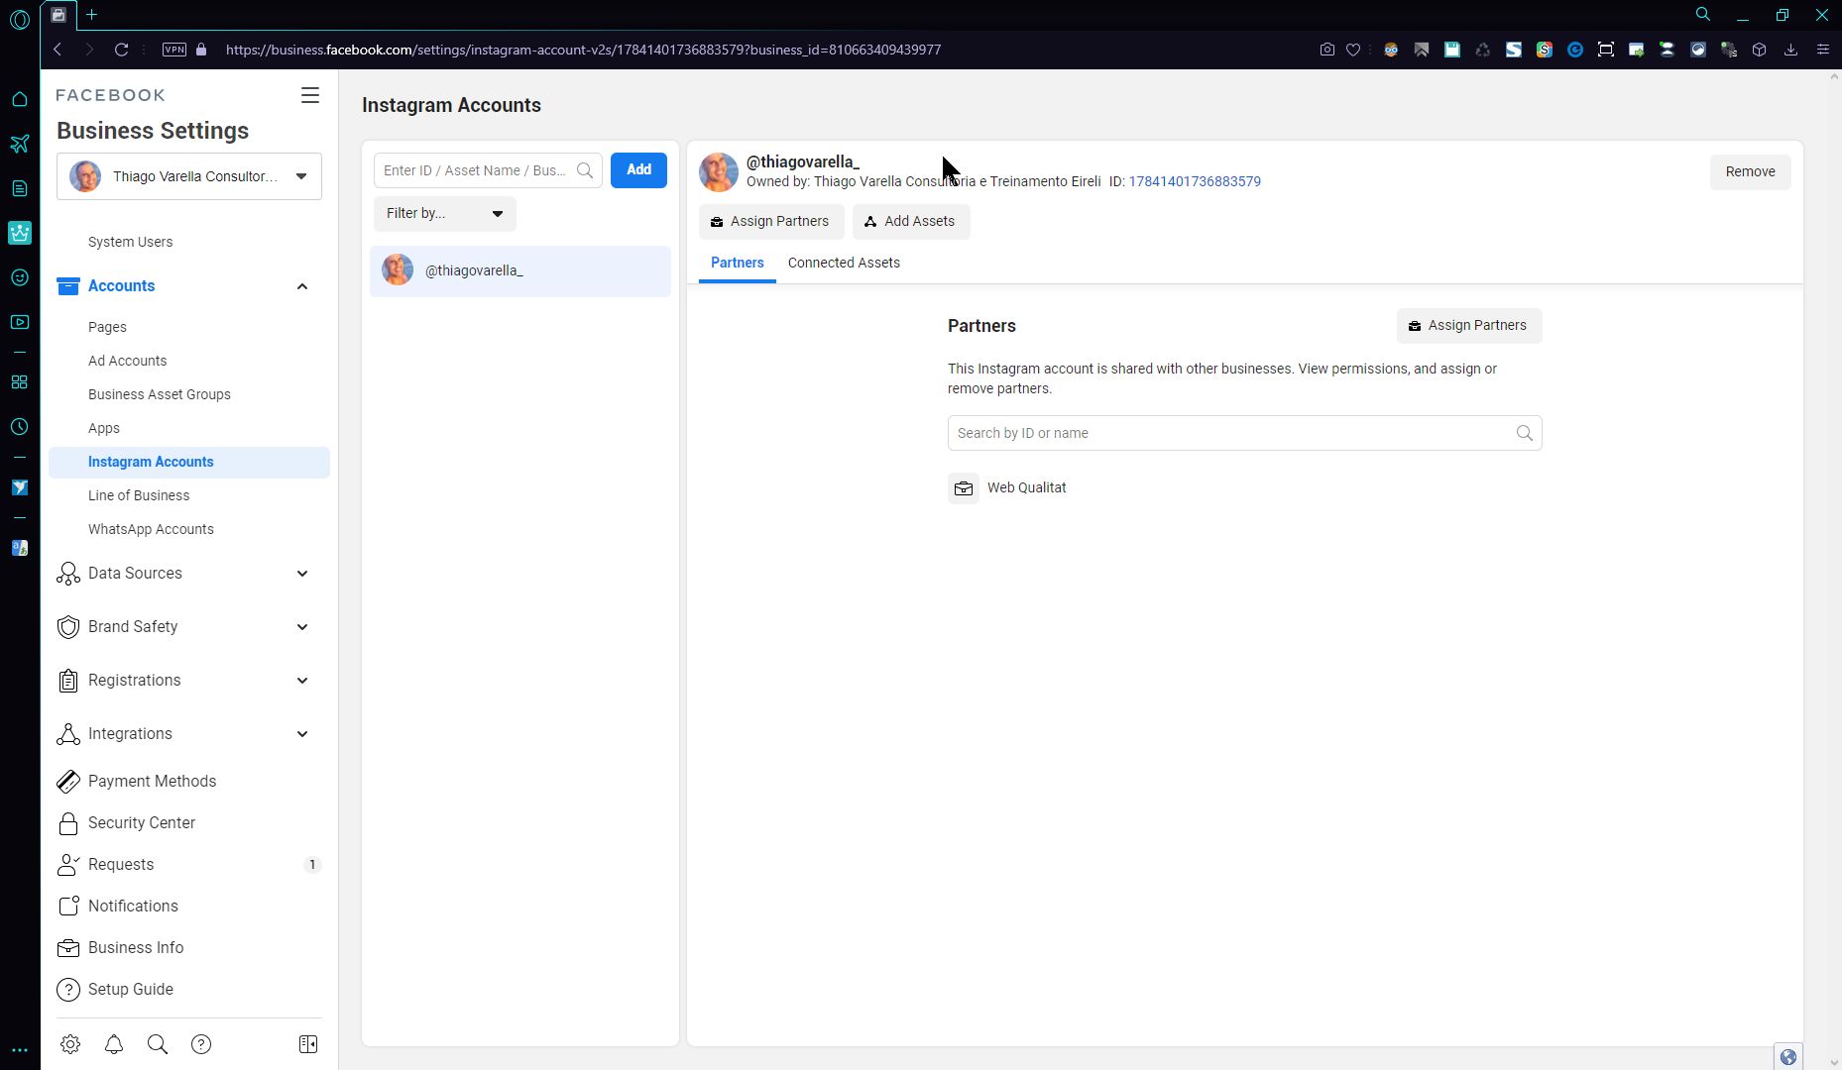Expand the Brand Safety section
The image size is (1842, 1070).
[302, 627]
